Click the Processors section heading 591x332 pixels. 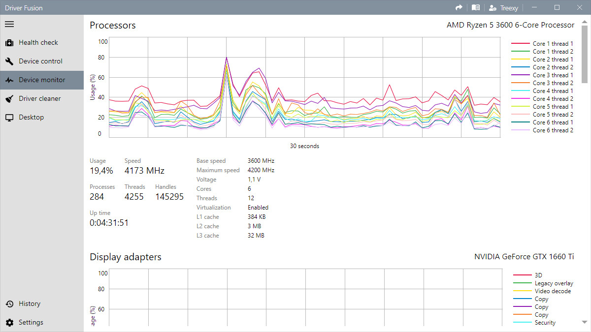point(113,26)
